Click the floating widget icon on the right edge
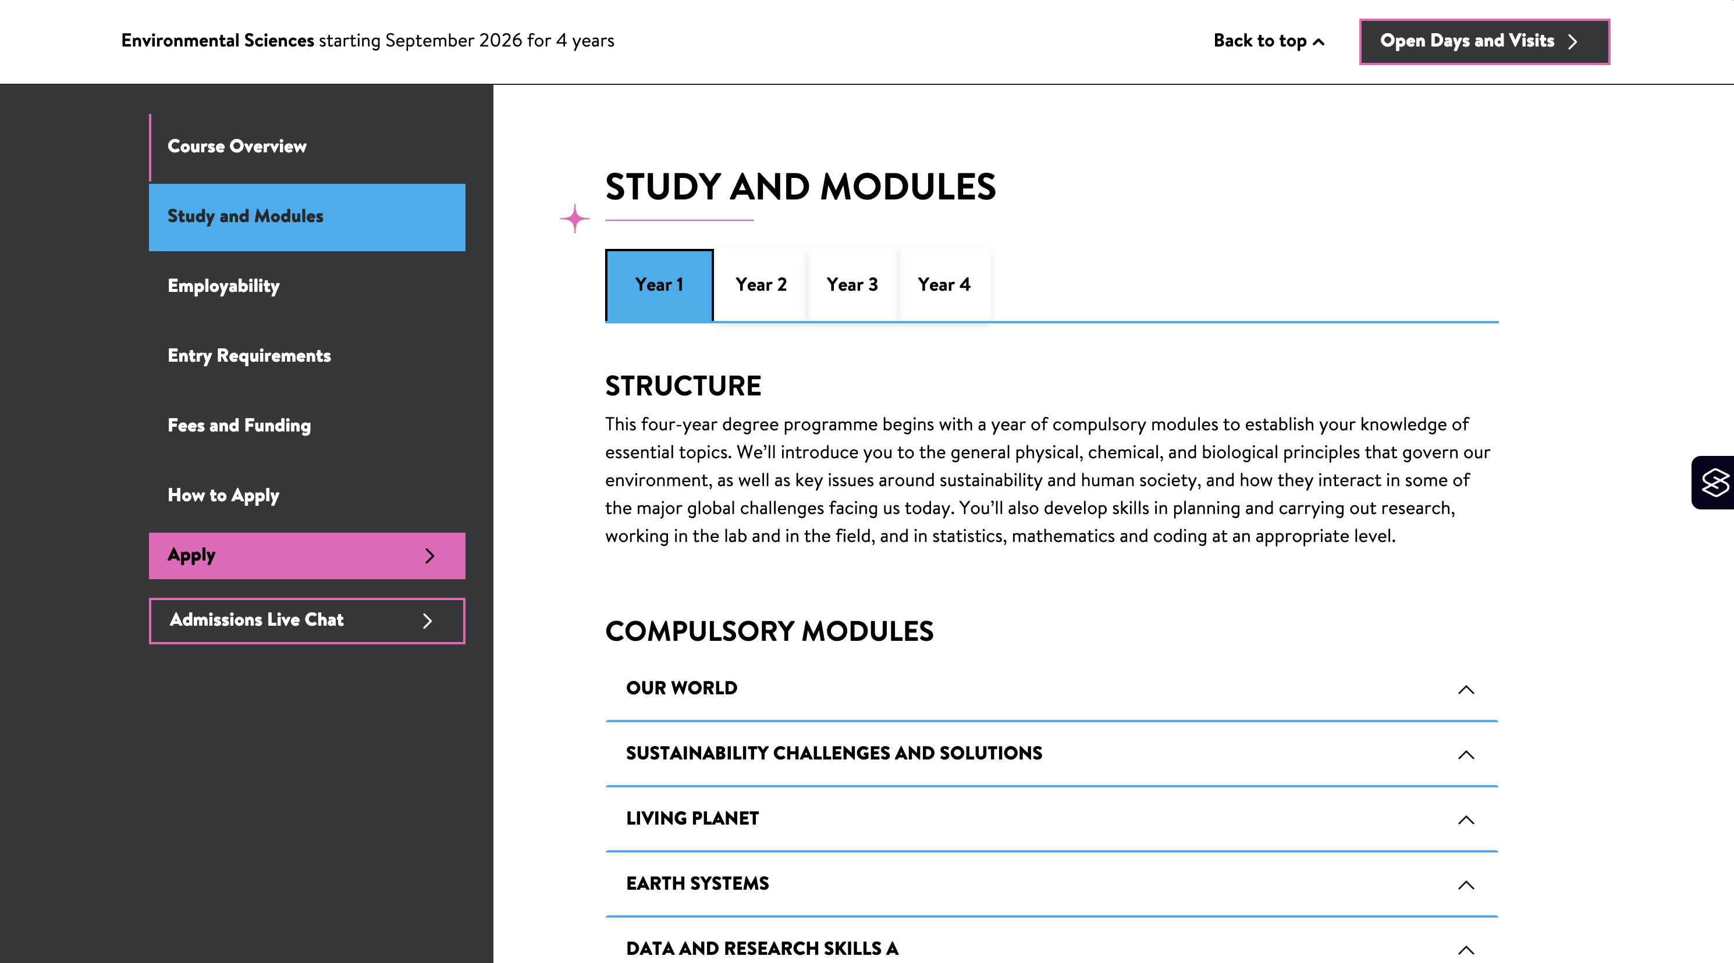1734x963 pixels. (1716, 482)
